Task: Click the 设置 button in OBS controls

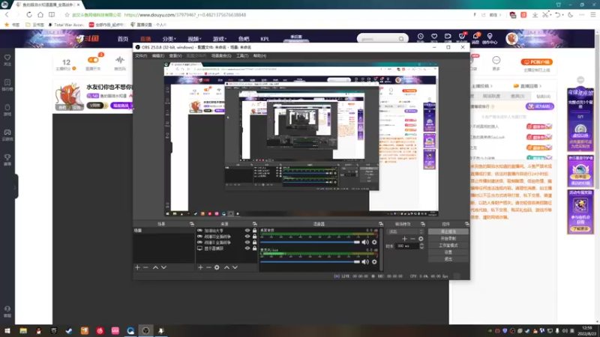Action: tap(448, 252)
